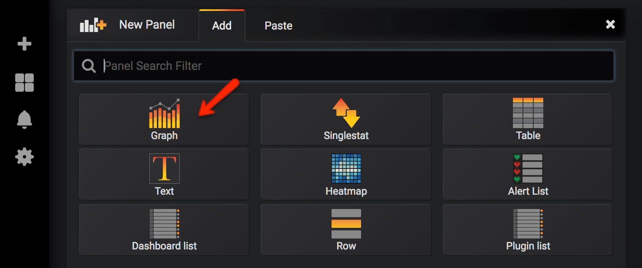Image resolution: width=642 pixels, height=268 pixels.
Task: Click the magnifying glass search icon
Action: coord(89,66)
